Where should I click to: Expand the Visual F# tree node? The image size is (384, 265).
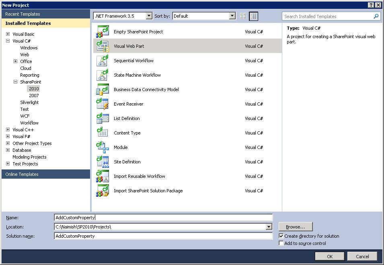coord(8,137)
